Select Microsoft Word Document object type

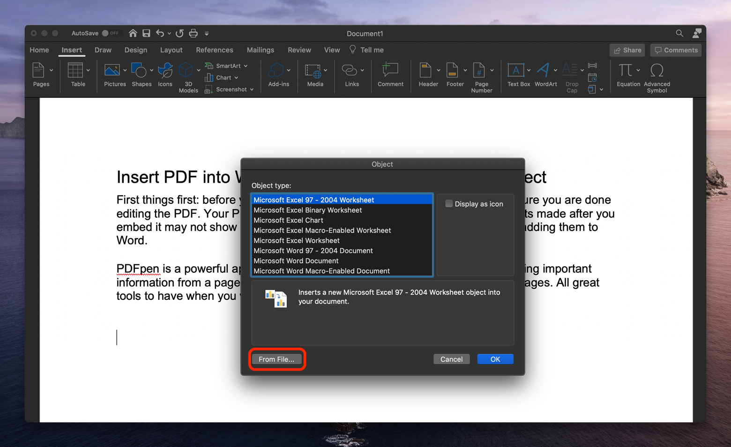pyautogui.click(x=296, y=261)
